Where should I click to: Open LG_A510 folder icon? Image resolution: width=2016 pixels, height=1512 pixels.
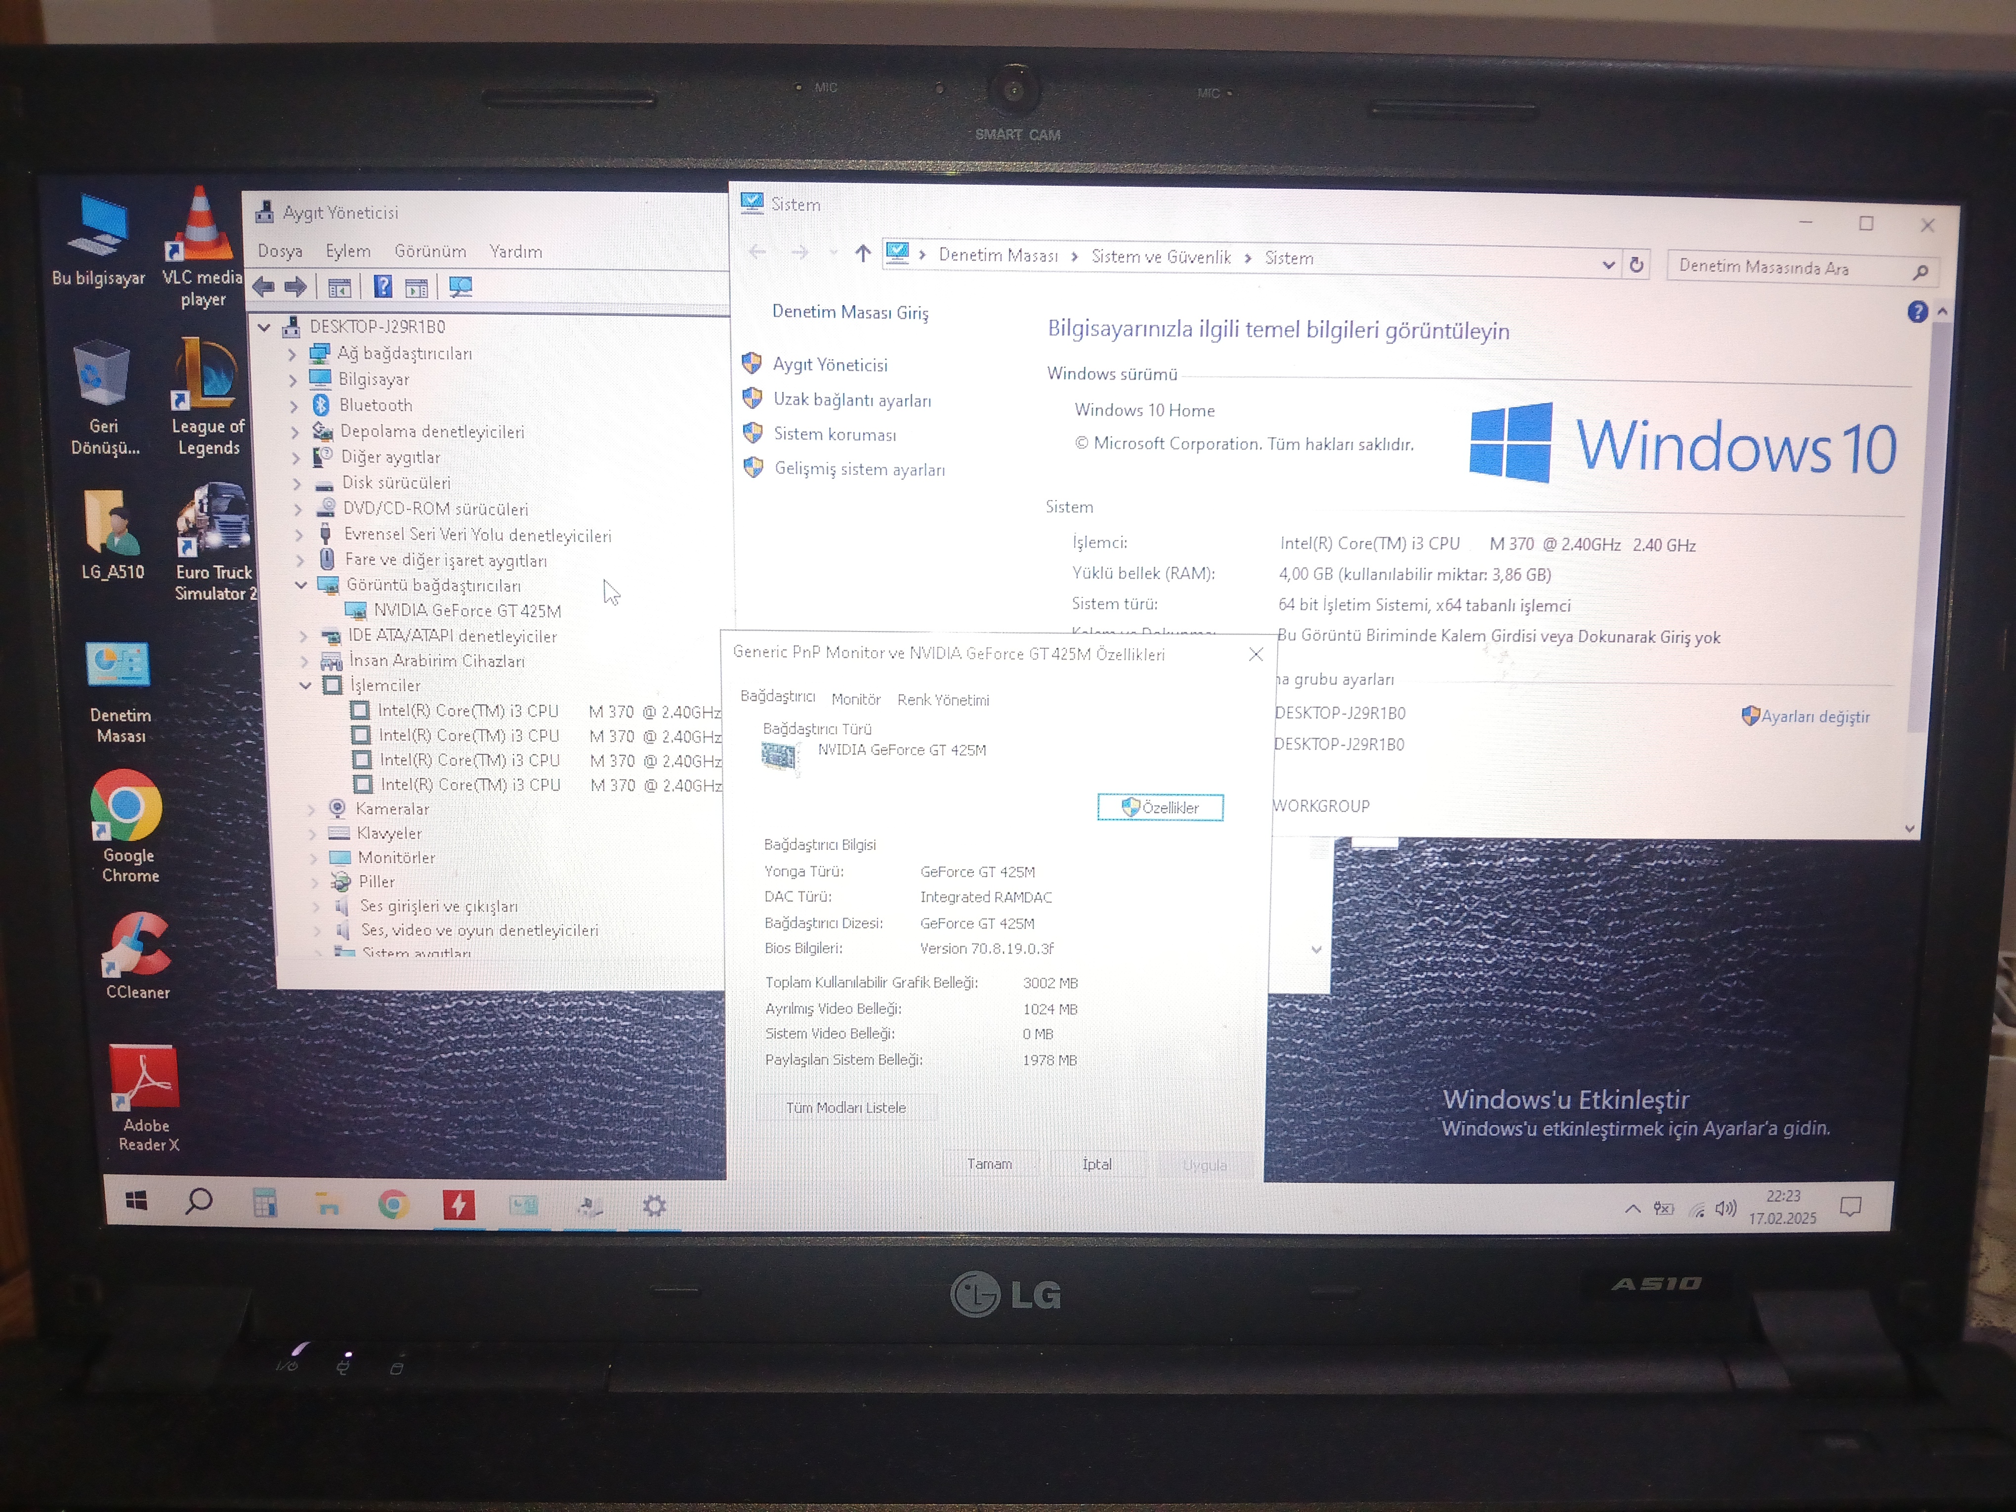pyautogui.click(x=112, y=535)
